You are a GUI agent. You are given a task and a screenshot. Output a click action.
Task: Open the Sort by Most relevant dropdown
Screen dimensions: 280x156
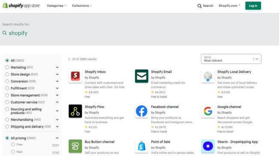pos(231,59)
